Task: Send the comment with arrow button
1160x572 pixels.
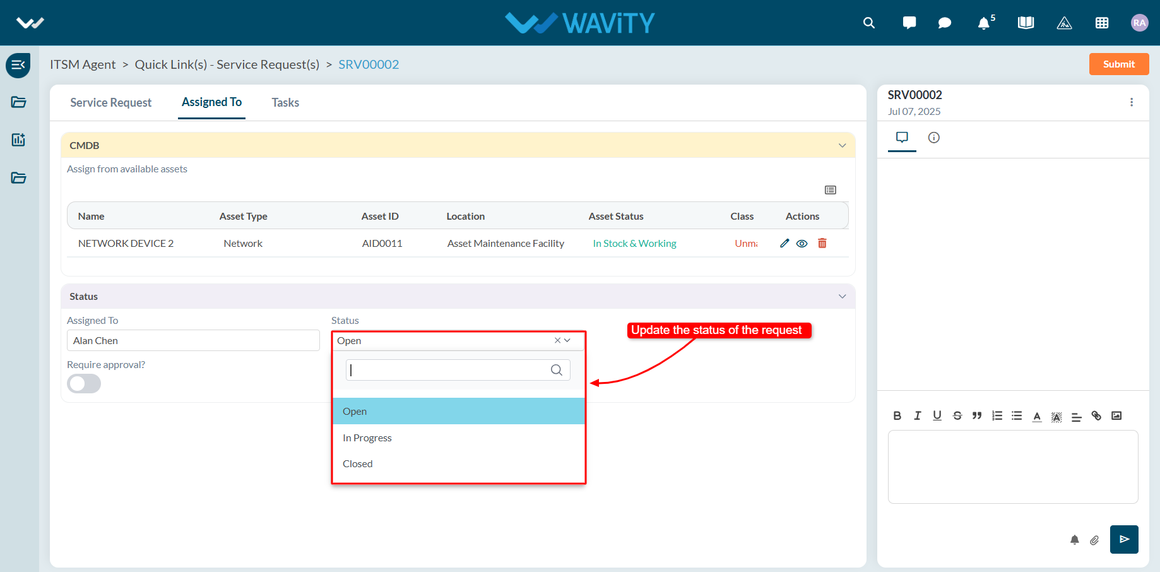Action: pos(1124,539)
